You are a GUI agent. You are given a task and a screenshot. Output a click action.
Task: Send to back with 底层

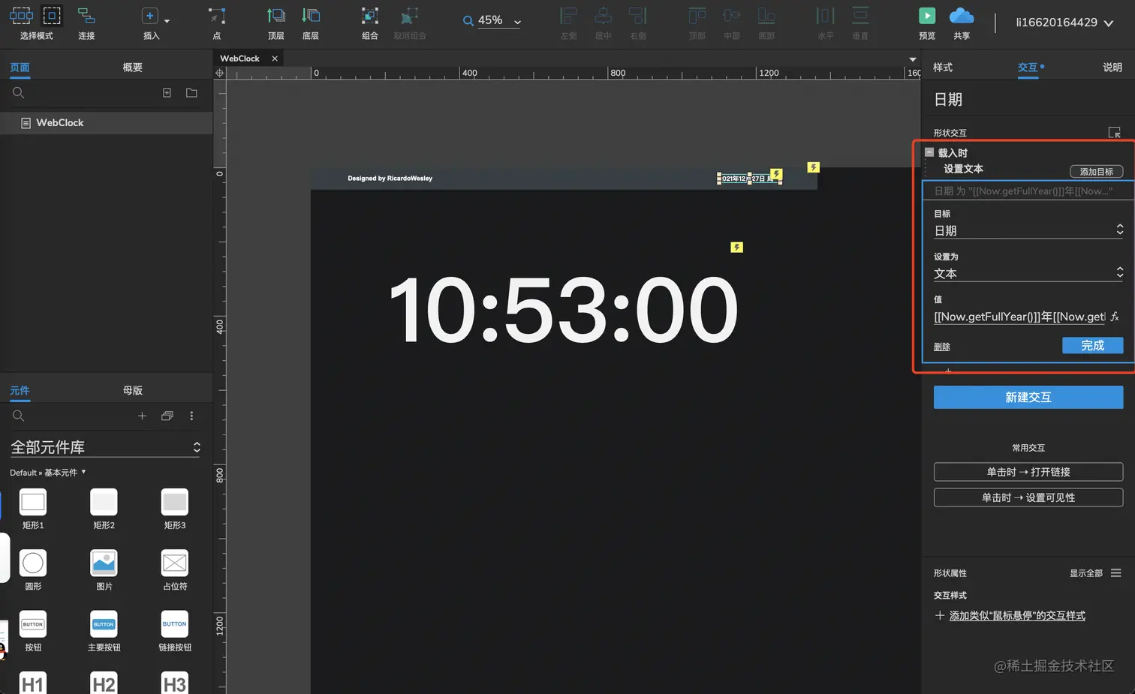[x=311, y=16]
